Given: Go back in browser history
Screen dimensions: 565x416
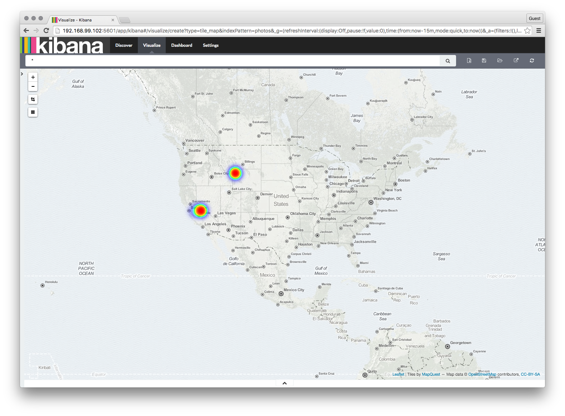Looking at the screenshot, I should [x=26, y=31].
